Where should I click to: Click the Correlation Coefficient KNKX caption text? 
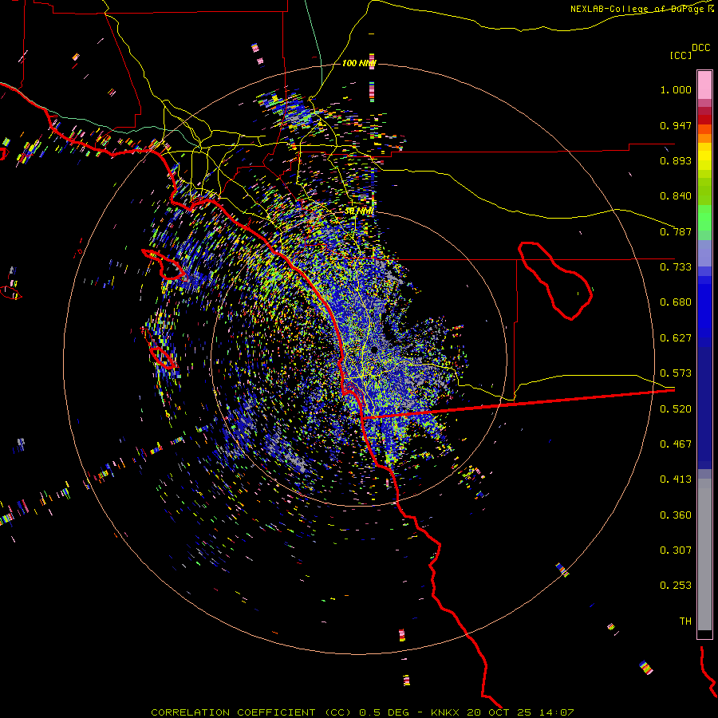pyautogui.click(x=362, y=712)
